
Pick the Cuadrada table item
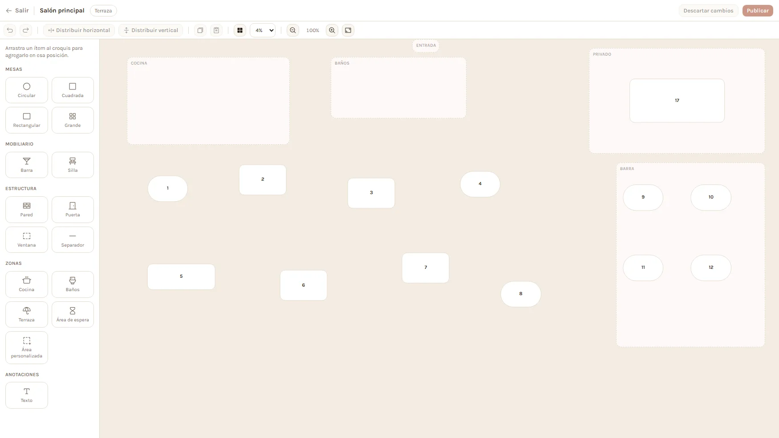(x=73, y=90)
